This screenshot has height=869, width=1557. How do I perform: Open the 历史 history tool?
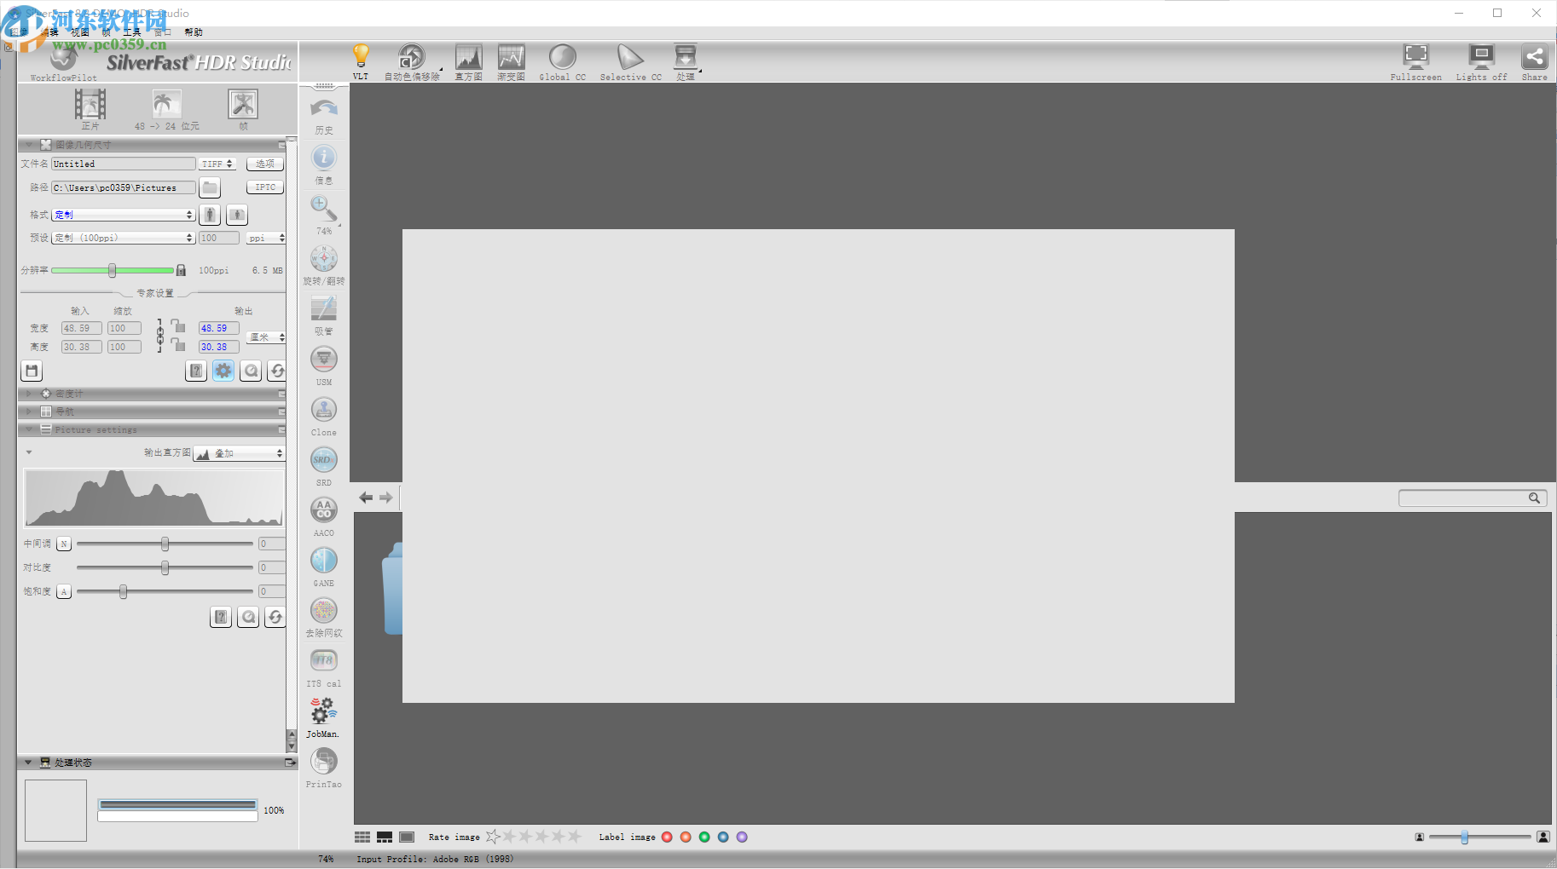click(324, 116)
